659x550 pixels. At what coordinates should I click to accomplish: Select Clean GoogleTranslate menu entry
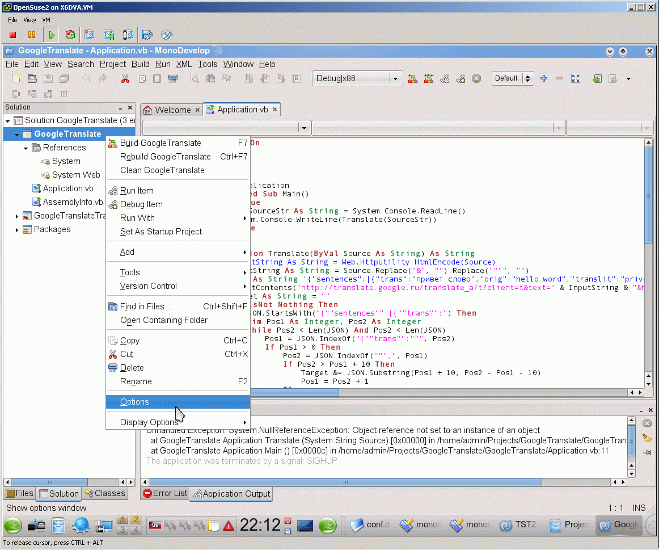click(178, 170)
